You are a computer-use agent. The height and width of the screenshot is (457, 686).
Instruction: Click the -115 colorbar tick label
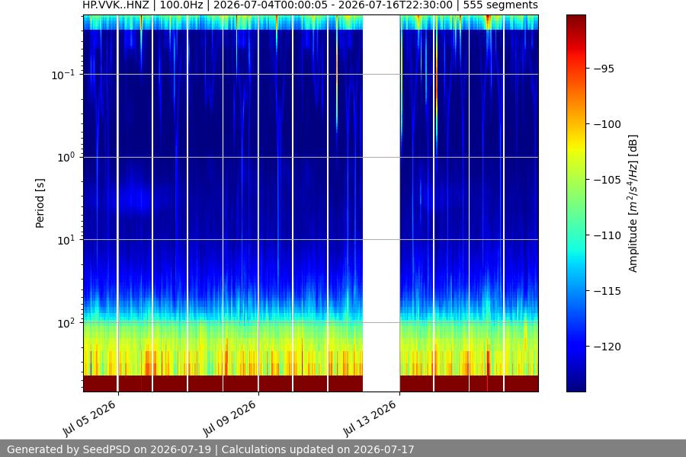pos(607,291)
